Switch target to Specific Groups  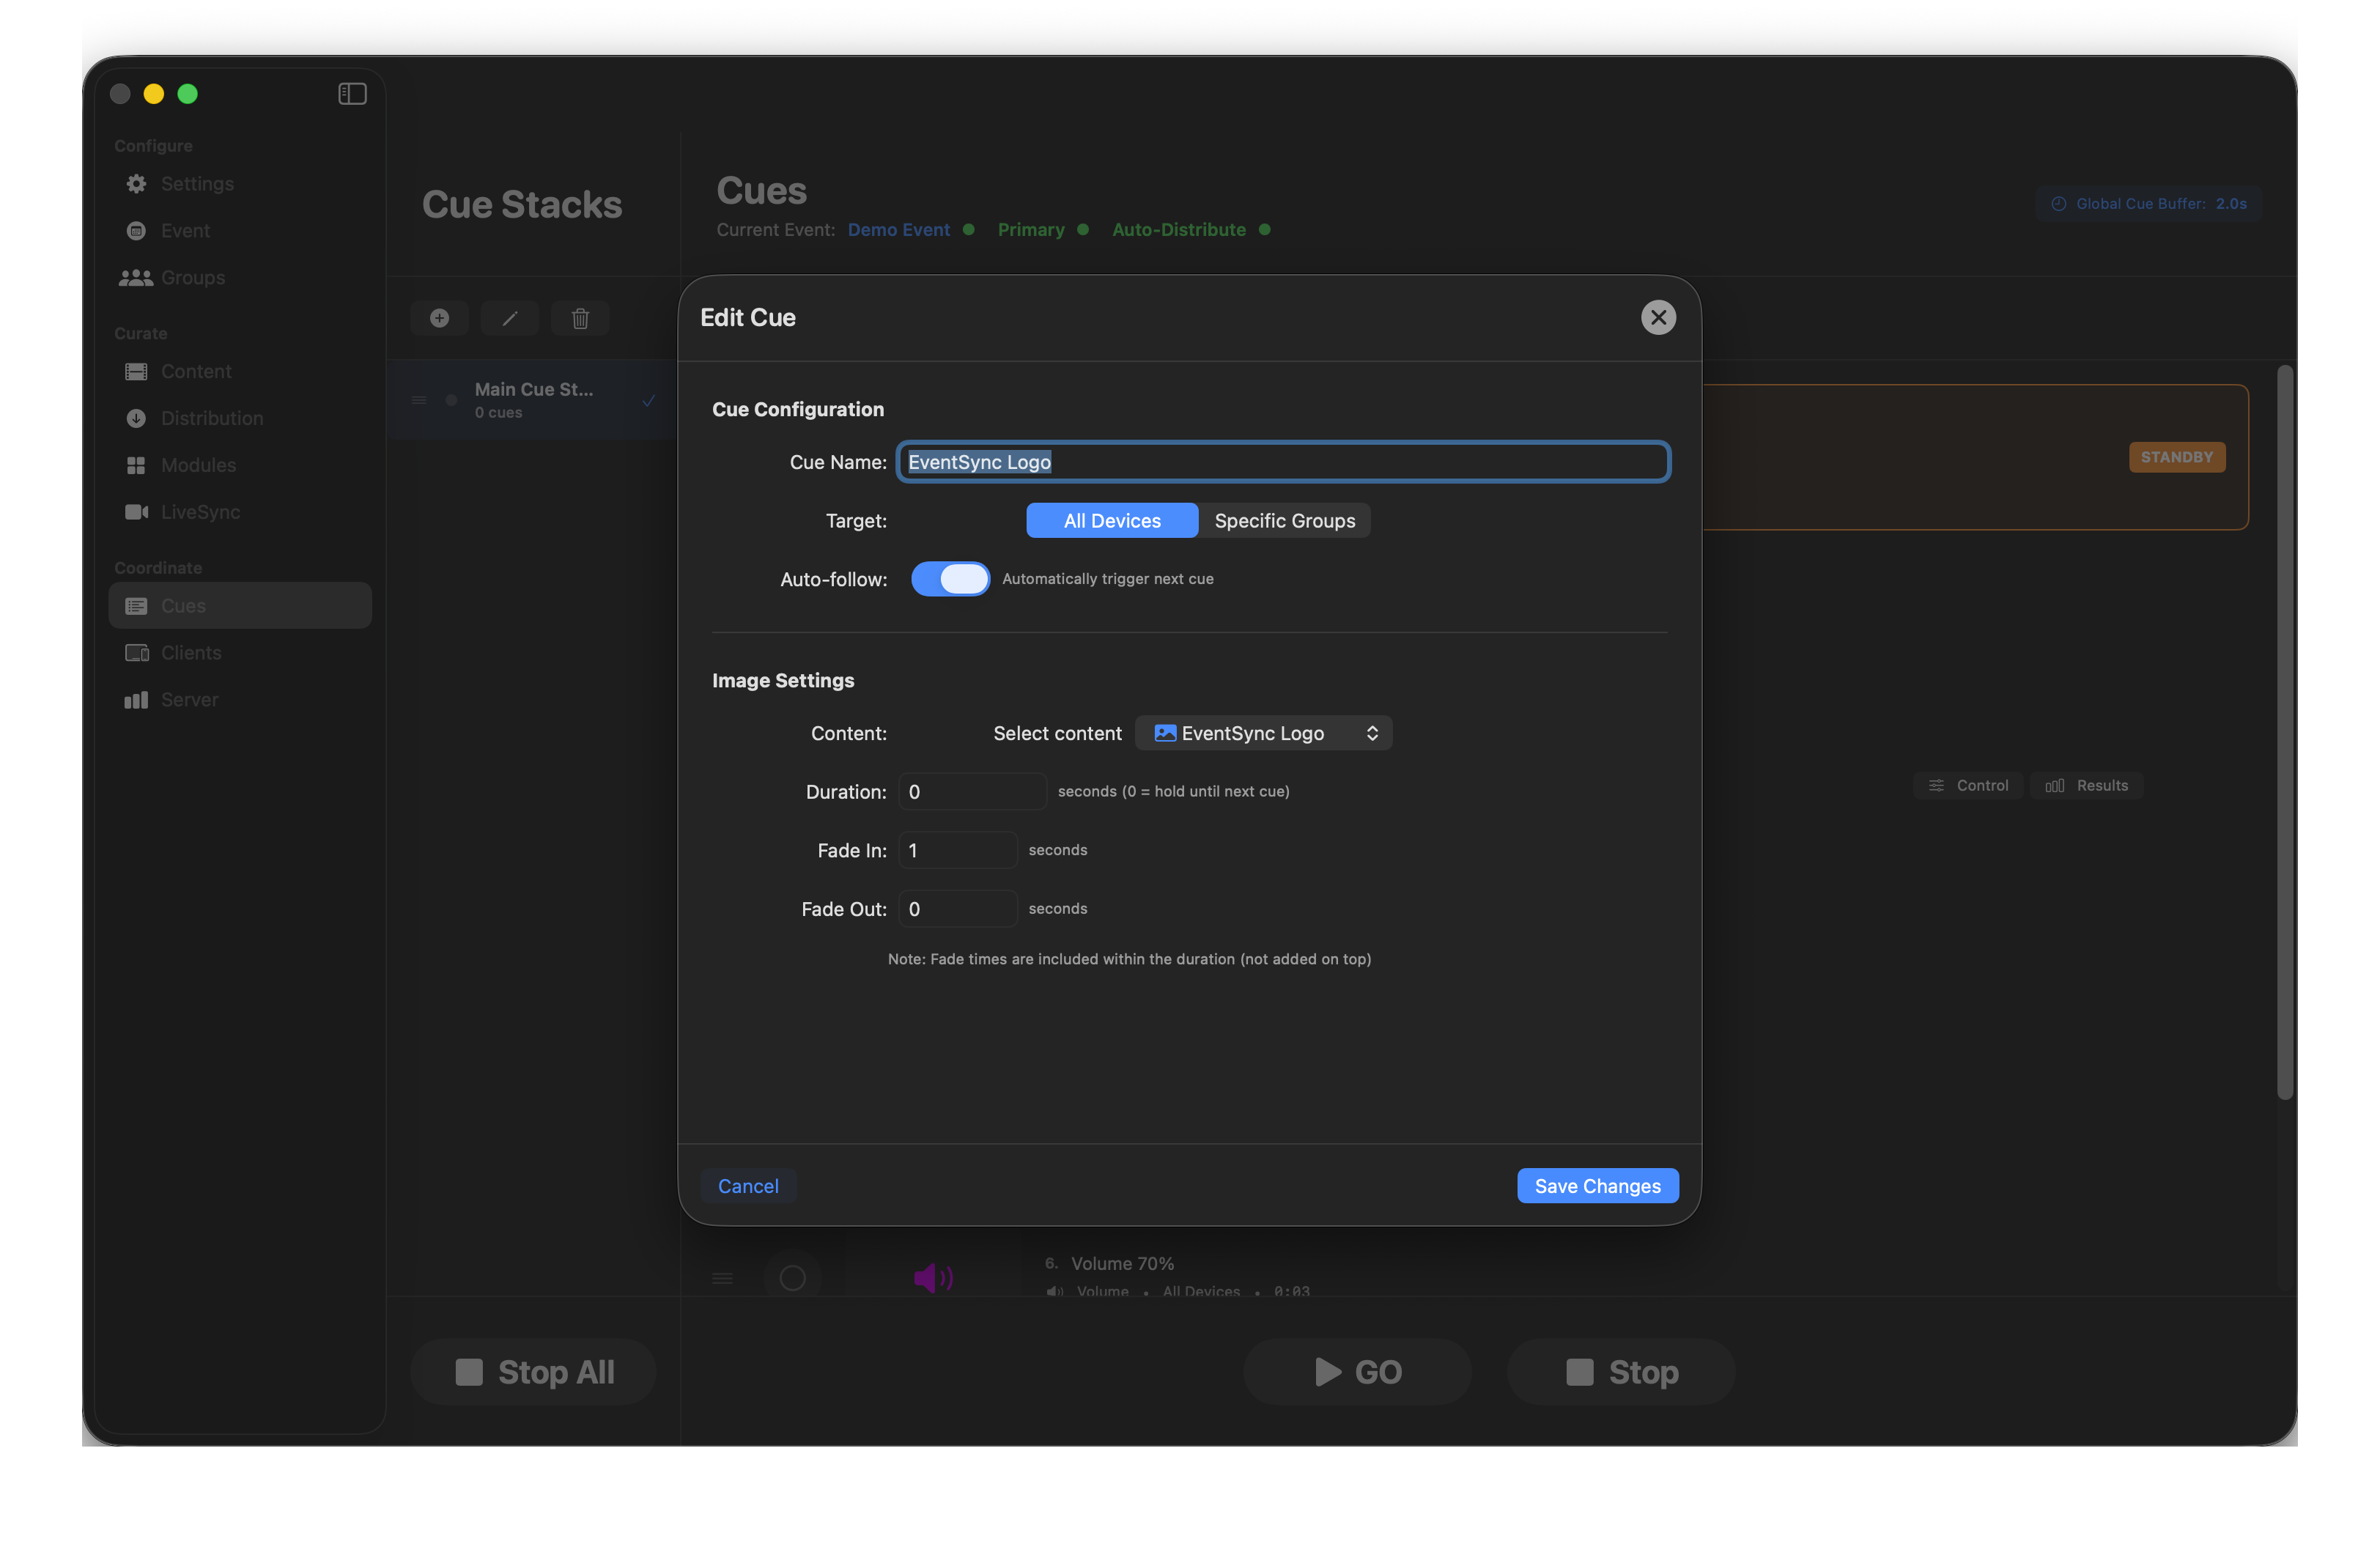1285,521
